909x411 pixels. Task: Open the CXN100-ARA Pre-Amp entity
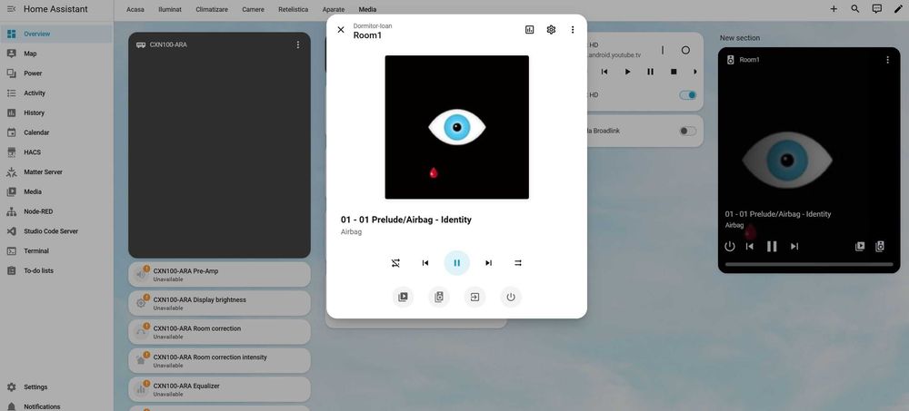219,274
